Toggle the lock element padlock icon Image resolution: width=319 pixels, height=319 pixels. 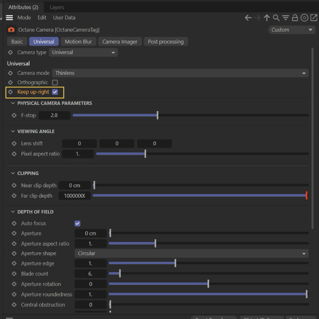coord(295,18)
